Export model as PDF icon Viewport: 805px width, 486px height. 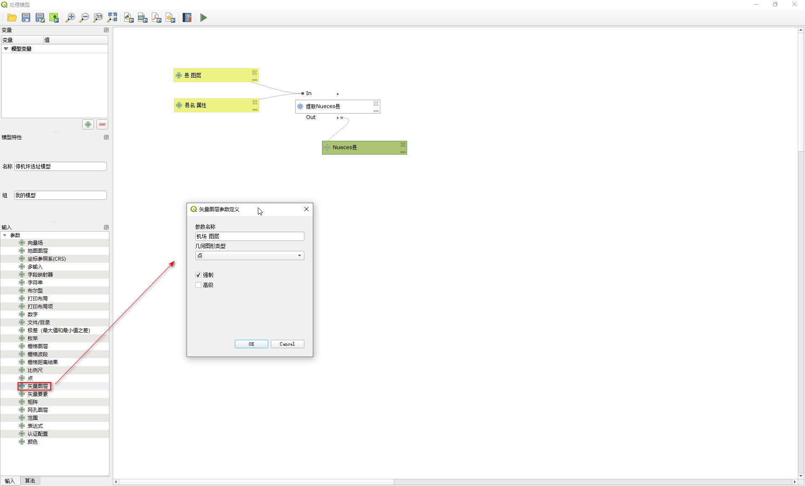pos(156,18)
